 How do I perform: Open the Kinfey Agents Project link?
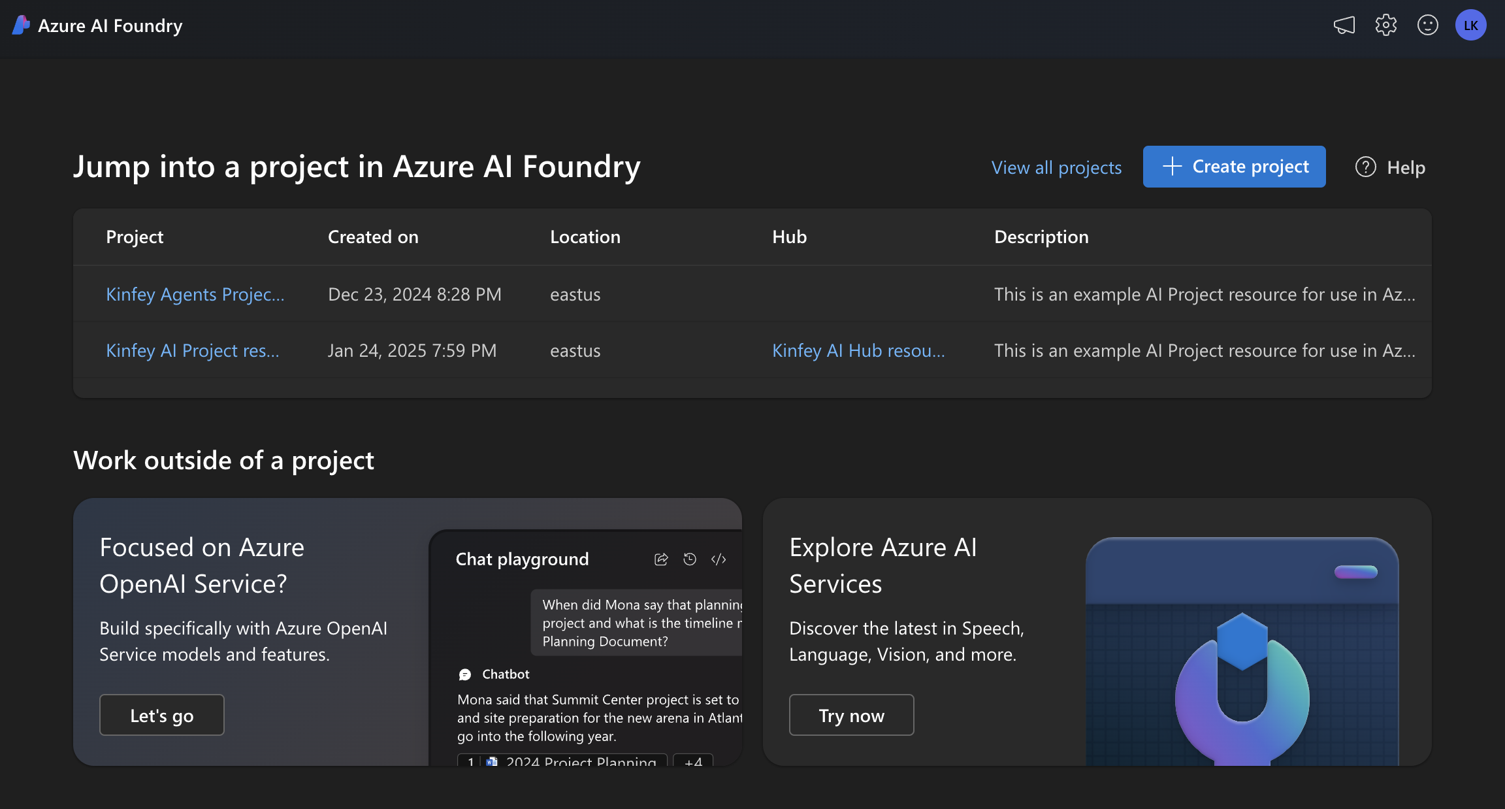(195, 294)
